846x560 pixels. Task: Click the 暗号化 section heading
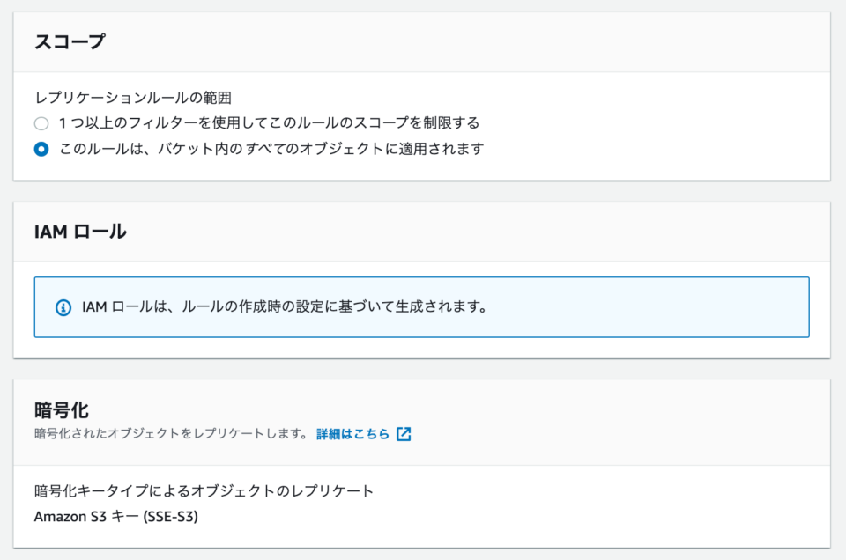tap(62, 410)
